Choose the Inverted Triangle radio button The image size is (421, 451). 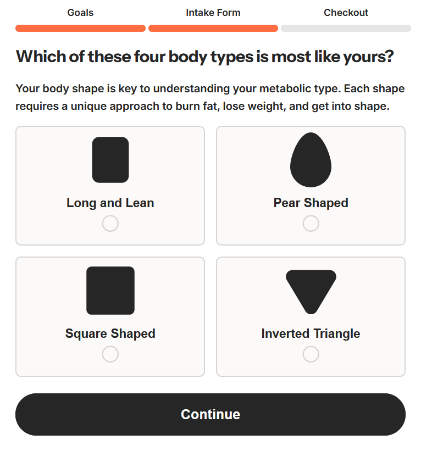pyautogui.click(x=311, y=354)
